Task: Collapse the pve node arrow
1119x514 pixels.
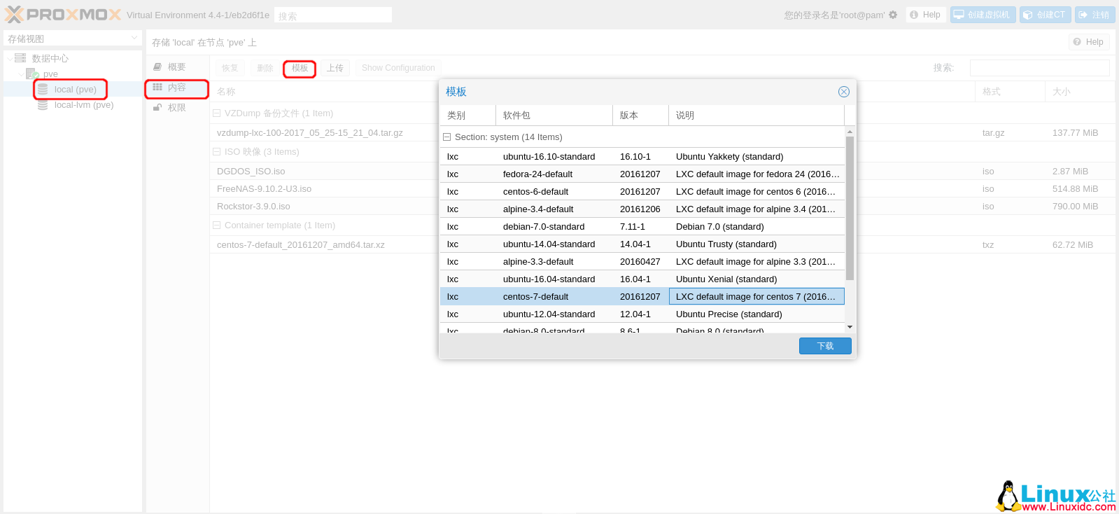Action: pos(20,74)
